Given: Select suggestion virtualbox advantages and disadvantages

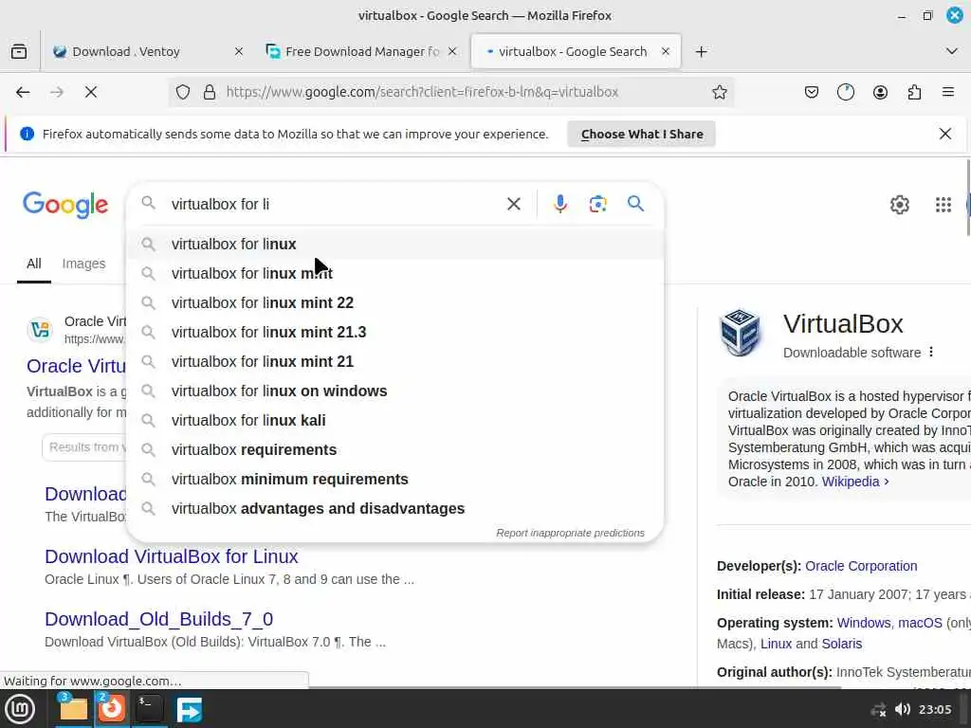Looking at the screenshot, I should click(x=395, y=509).
